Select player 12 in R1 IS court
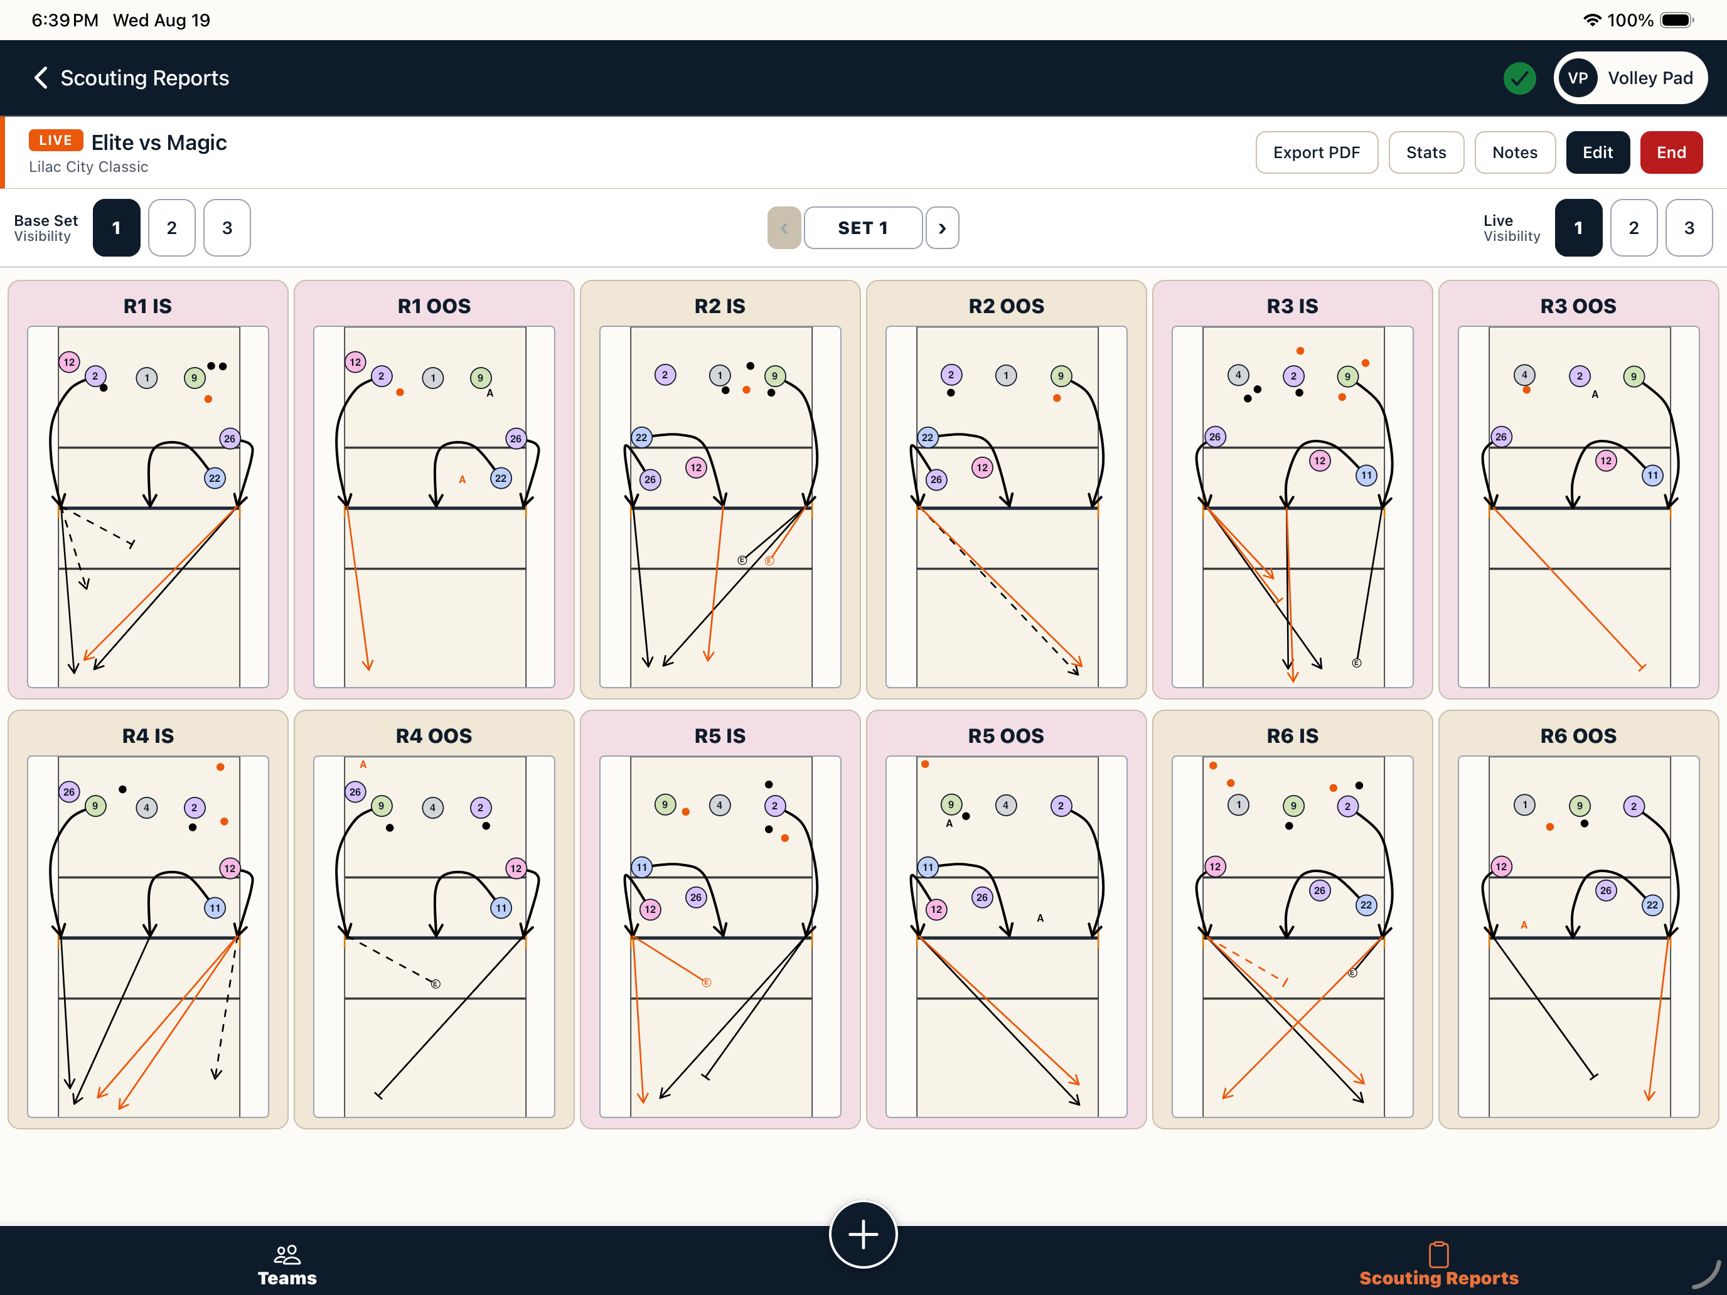Image resolution: width=1727 pixels, height=1295 pixels. 70,361
